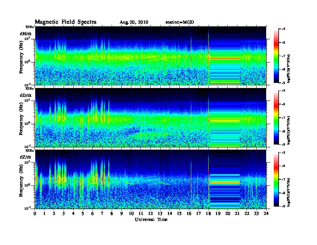Click the hour 10 tick label on the time axis

click(131, 213)
